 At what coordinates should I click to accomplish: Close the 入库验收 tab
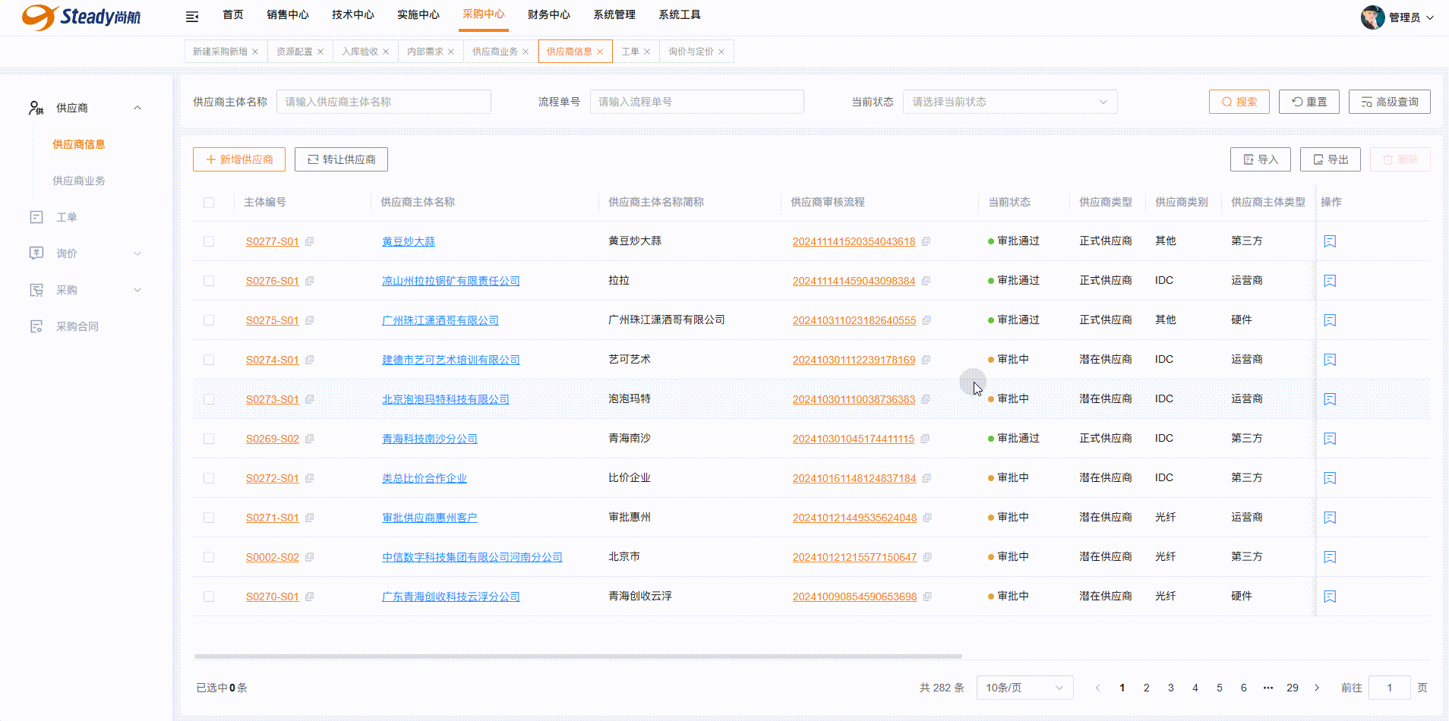tap(386, 52)
